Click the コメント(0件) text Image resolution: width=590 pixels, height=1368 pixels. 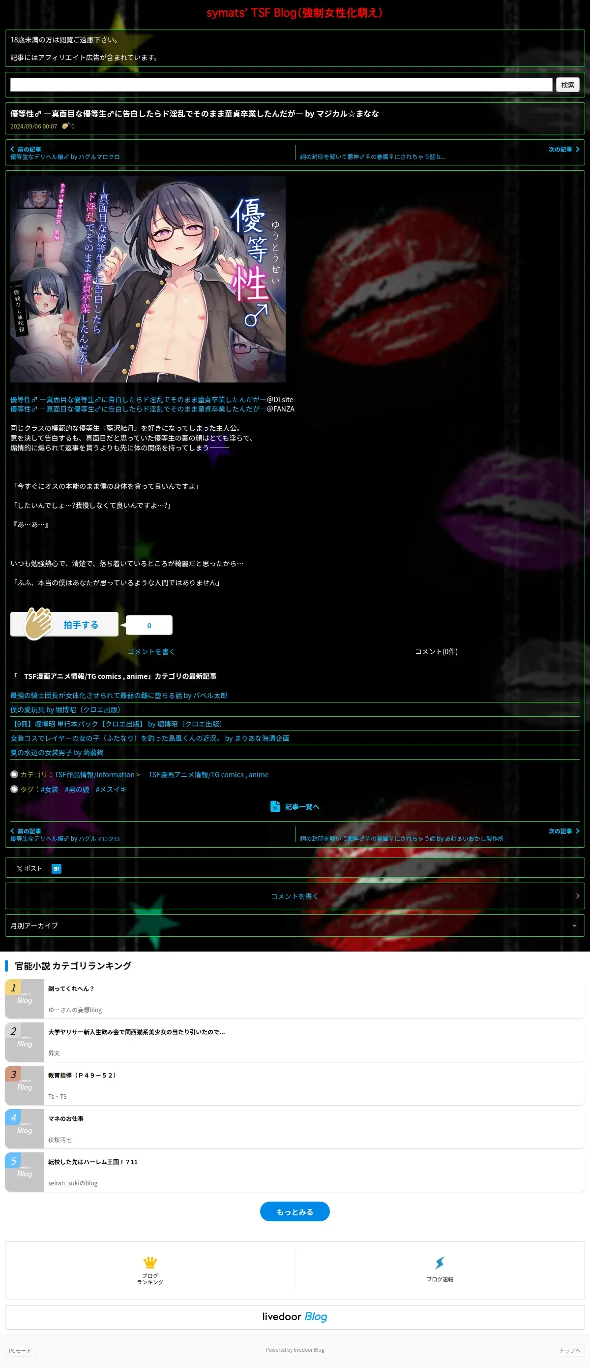click(x=436, y=652)
